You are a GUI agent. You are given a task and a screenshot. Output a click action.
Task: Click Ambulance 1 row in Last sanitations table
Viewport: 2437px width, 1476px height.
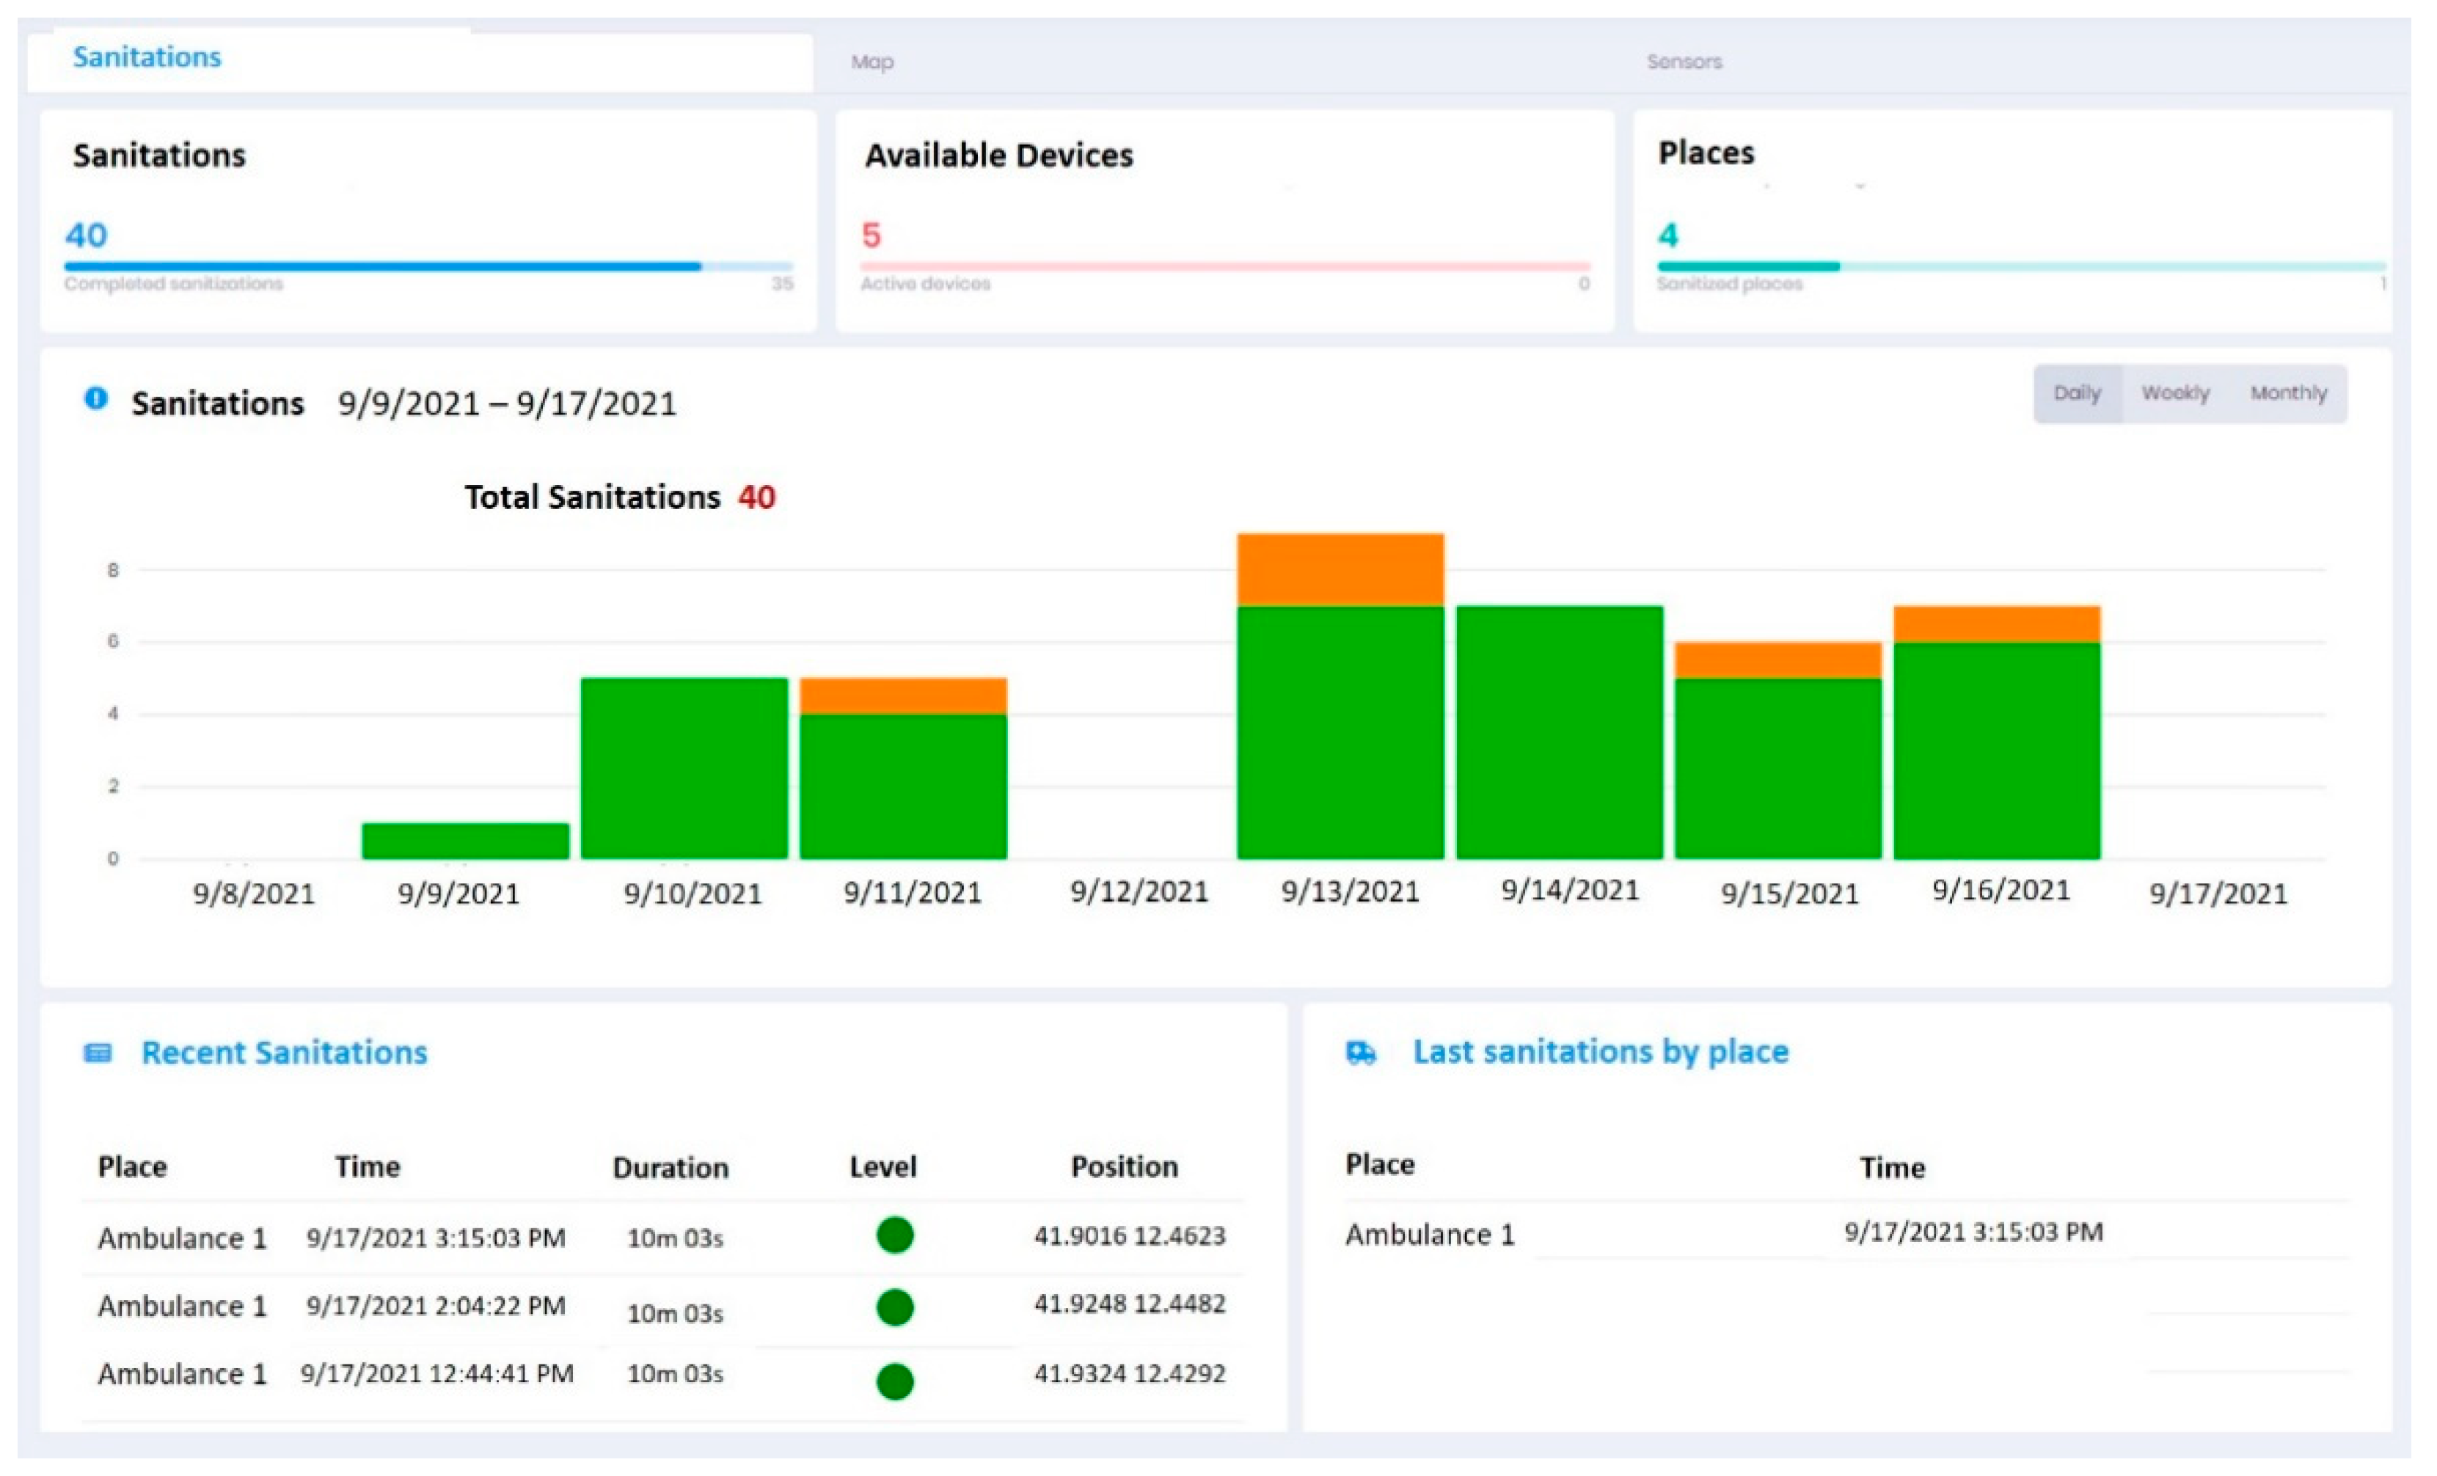1429,1235
